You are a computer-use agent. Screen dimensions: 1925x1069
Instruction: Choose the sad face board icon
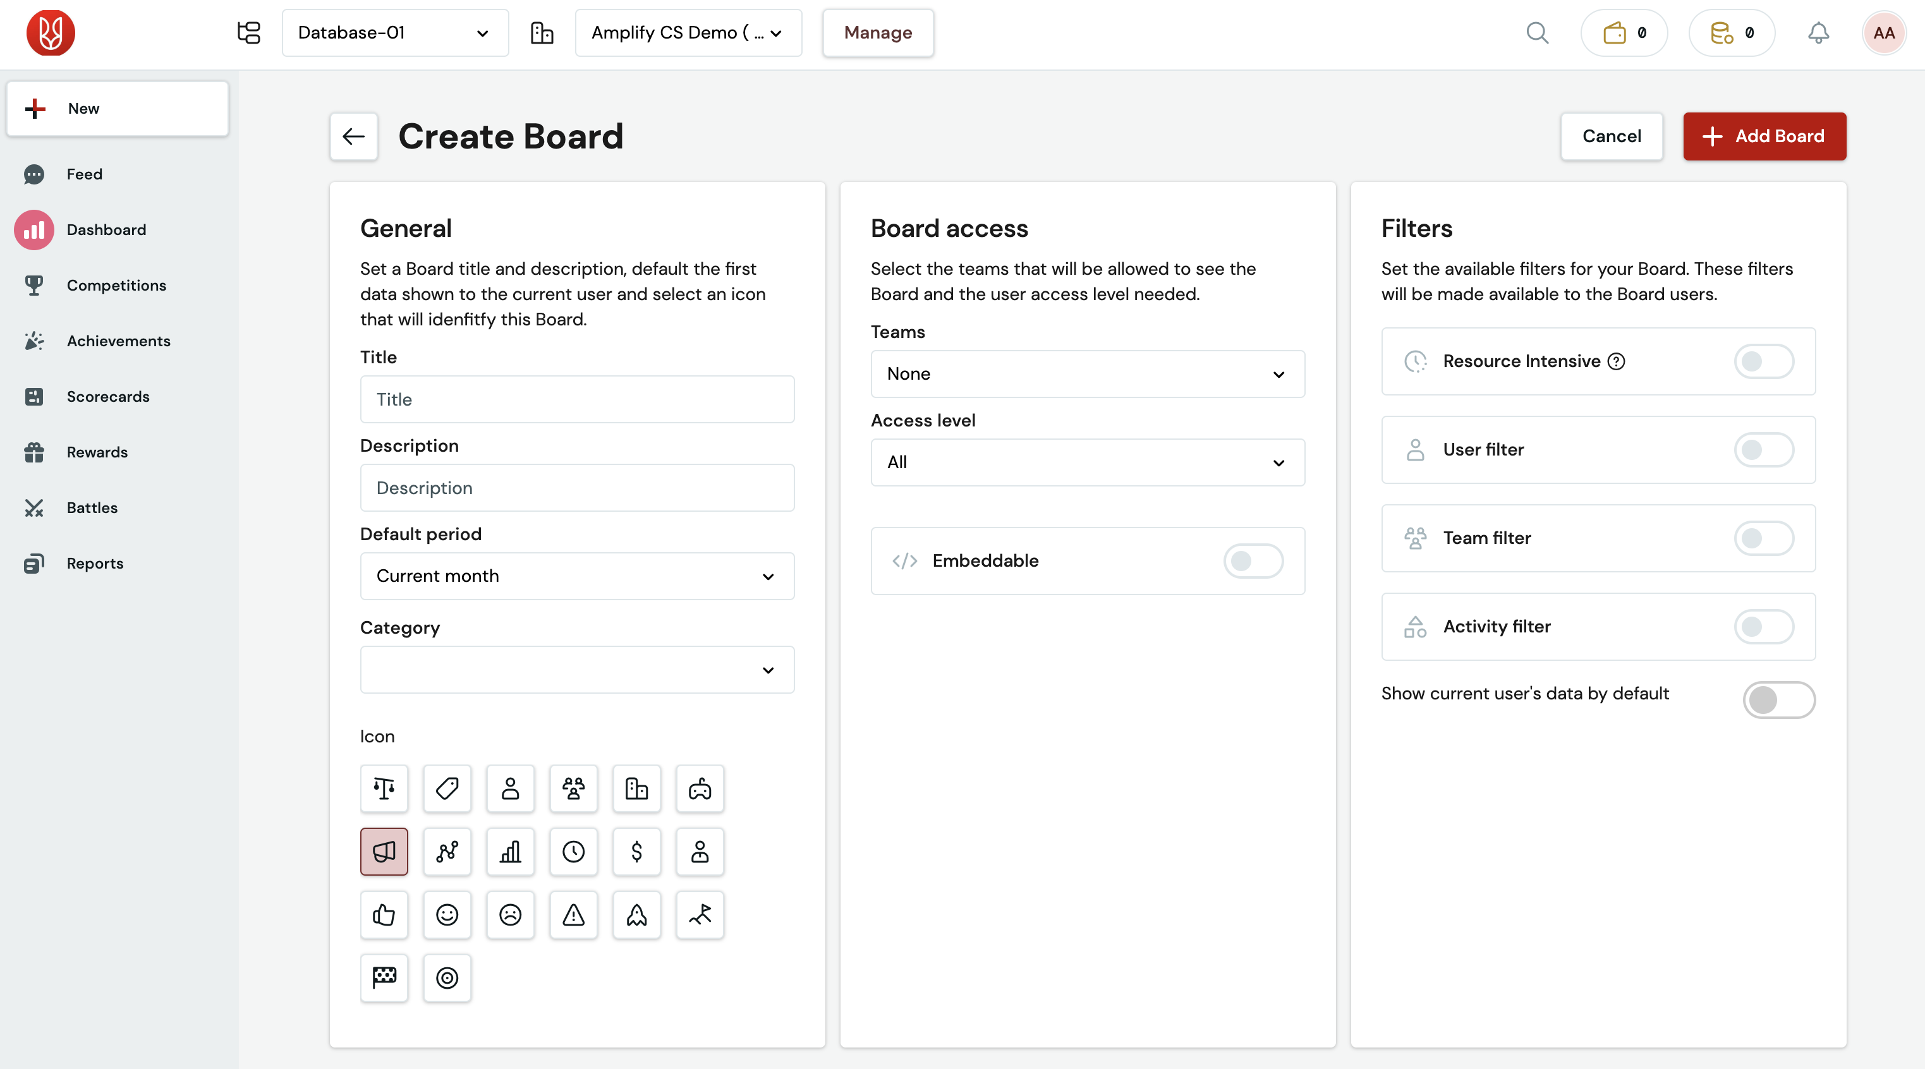click(511, 914)
